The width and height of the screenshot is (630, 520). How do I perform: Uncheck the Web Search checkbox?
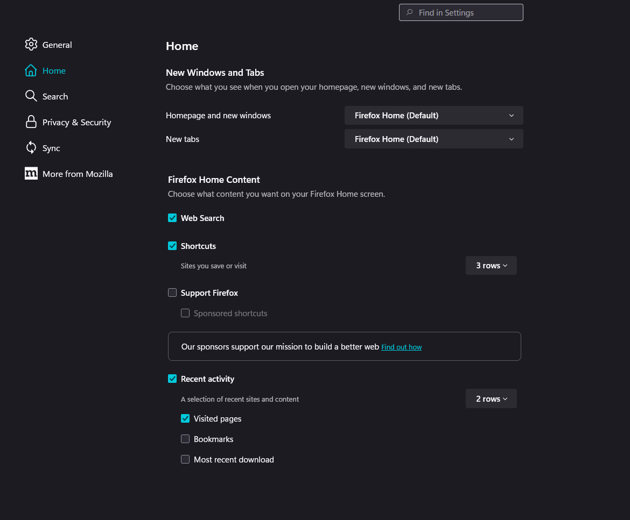(172, 218)
